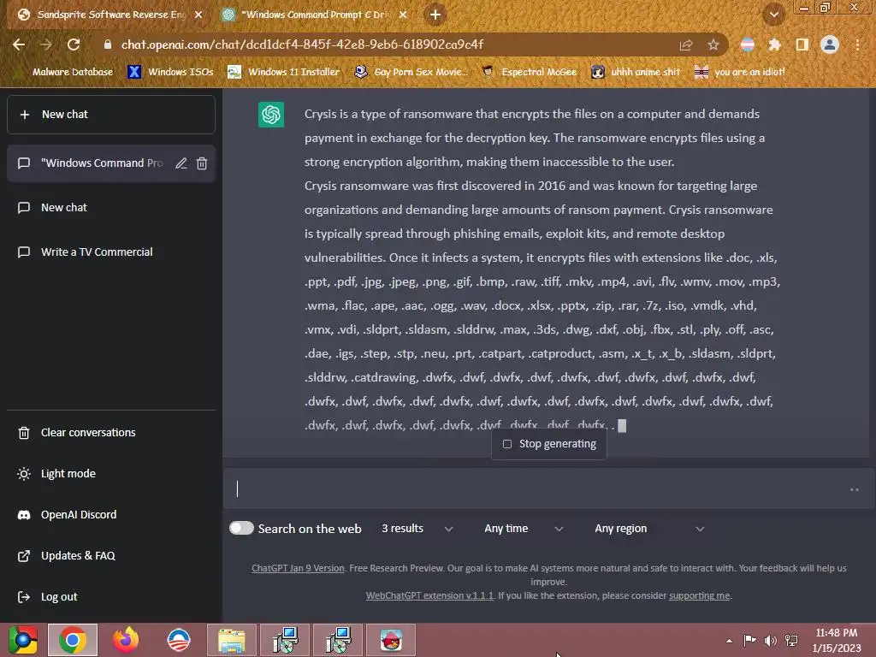
Task: Open the 'New chat' conversation in history
Action: coord(111,208)
